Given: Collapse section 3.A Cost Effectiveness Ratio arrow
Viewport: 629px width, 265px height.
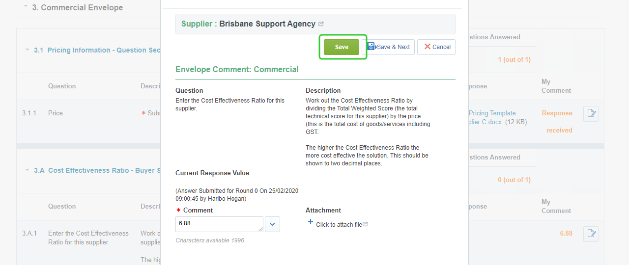Looking at the screenshot, I should coord(27,170).
